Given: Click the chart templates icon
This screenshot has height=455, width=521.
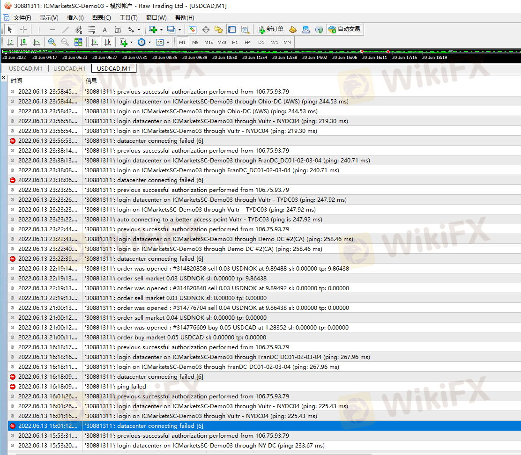Looking at the screenshot, I should tap(160, 42).
